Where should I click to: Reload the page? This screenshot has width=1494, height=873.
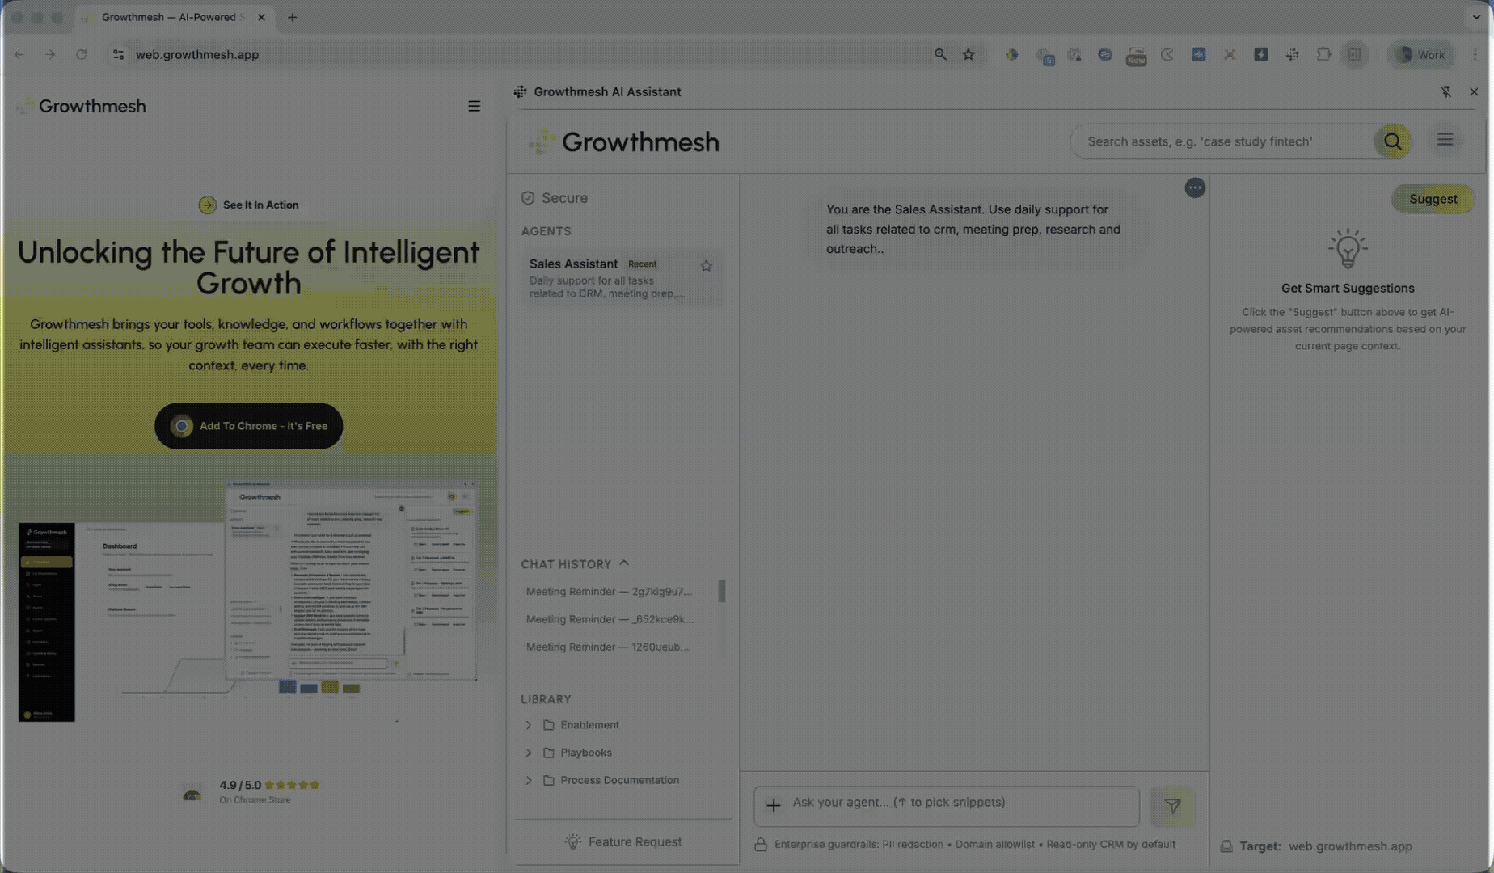tap(81, 54)
